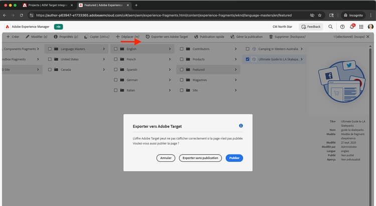
Task: Select the Magazines folder row
Action: [x=208, y=80]
